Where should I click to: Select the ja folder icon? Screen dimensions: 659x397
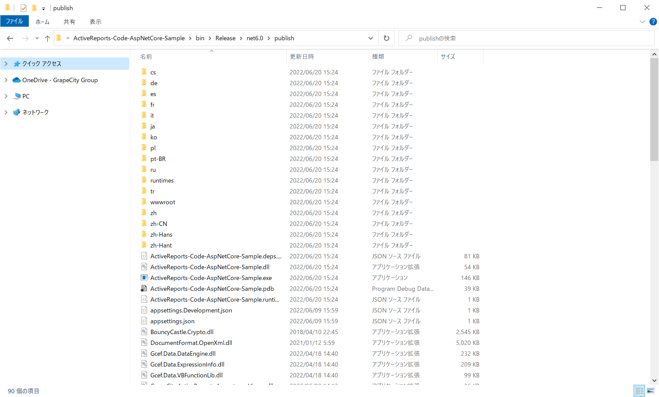pyautogui.click(x=144, y=126)
